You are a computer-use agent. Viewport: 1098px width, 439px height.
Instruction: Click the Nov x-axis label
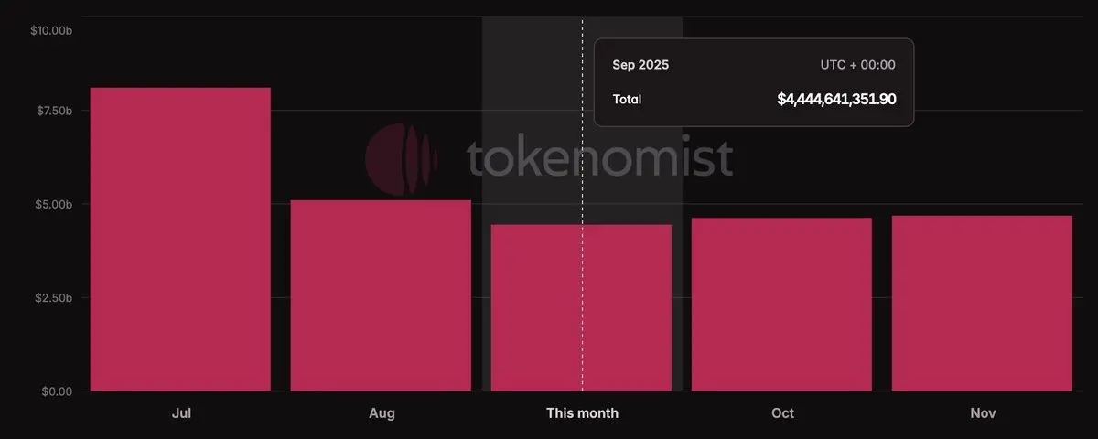point(983,413)
